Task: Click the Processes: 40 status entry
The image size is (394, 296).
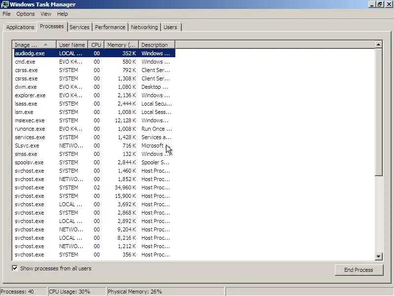Action: 23,292
